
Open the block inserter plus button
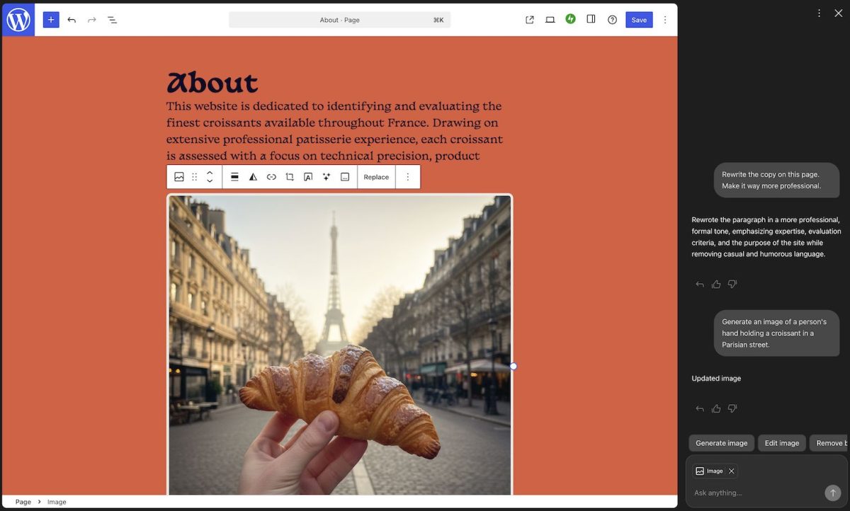coord(51,20)
